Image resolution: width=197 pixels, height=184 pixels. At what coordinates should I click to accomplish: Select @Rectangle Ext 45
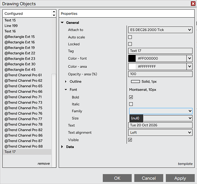(27, 70)
